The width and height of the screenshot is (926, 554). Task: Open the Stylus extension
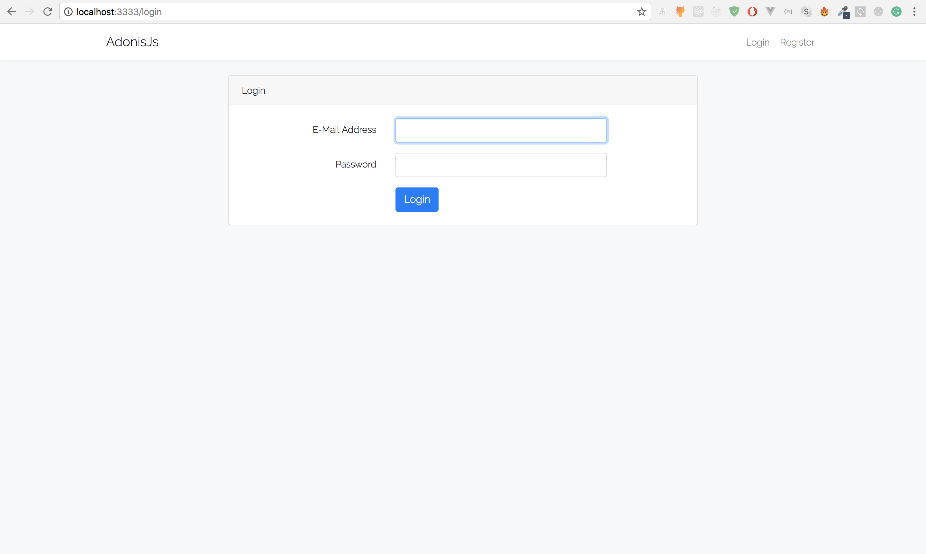coord(806,12)
